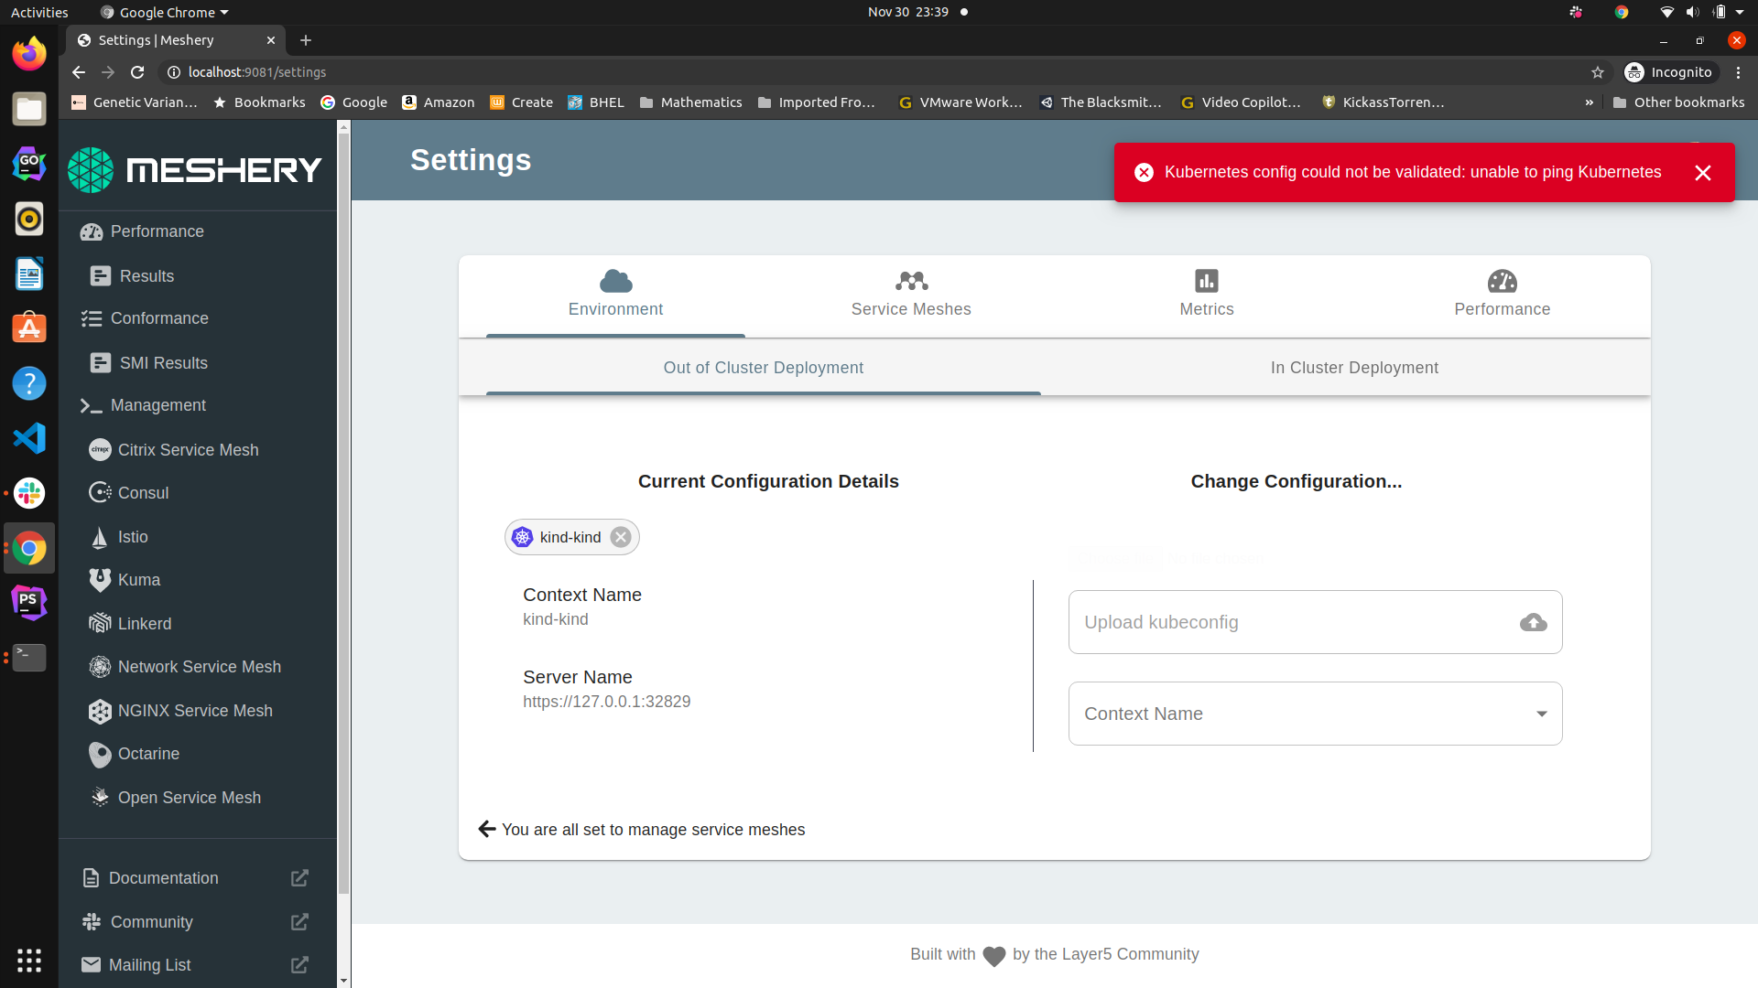Viewport: 1758px width, 988px height.
Task: Select In Cluster Deployment tab
Action: pos(1354,368)
